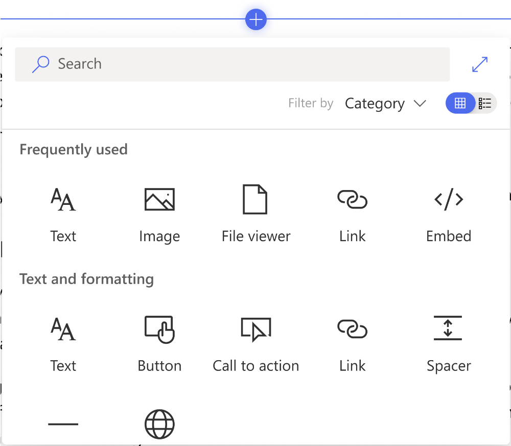Select the Embed code web part
The height and width of the screenshot is (446, 511).
pyautogui.click(x=449, y=214)
